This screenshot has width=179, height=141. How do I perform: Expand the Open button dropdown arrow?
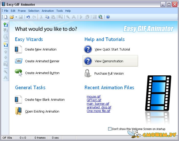click(16, 17)
